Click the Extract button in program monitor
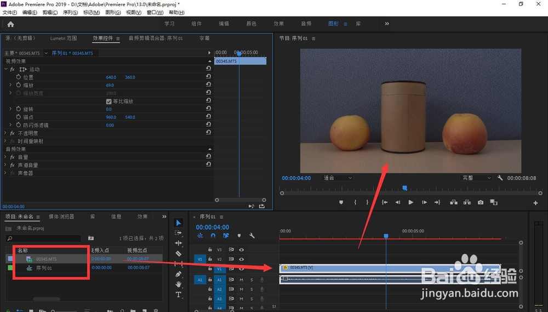548x312 pixels. (467, 202)
